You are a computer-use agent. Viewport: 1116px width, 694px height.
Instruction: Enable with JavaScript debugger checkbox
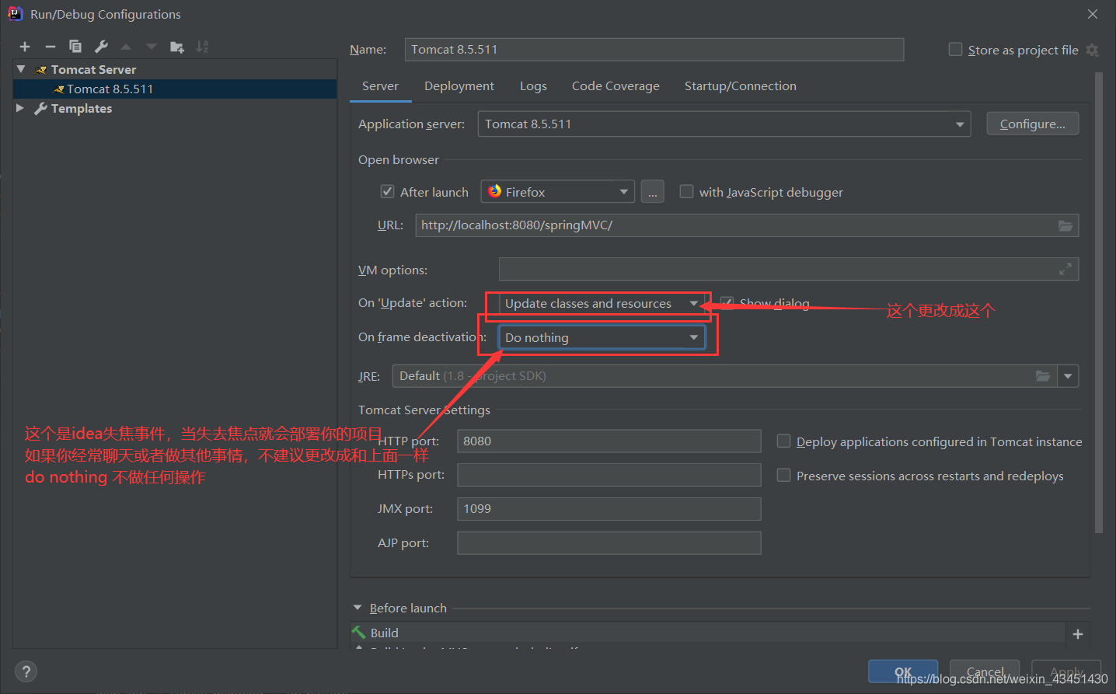click(x=686, y=191)
